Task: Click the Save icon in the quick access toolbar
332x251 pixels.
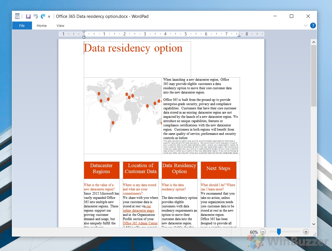Action: pyautogui.click(x=28, y=16)
